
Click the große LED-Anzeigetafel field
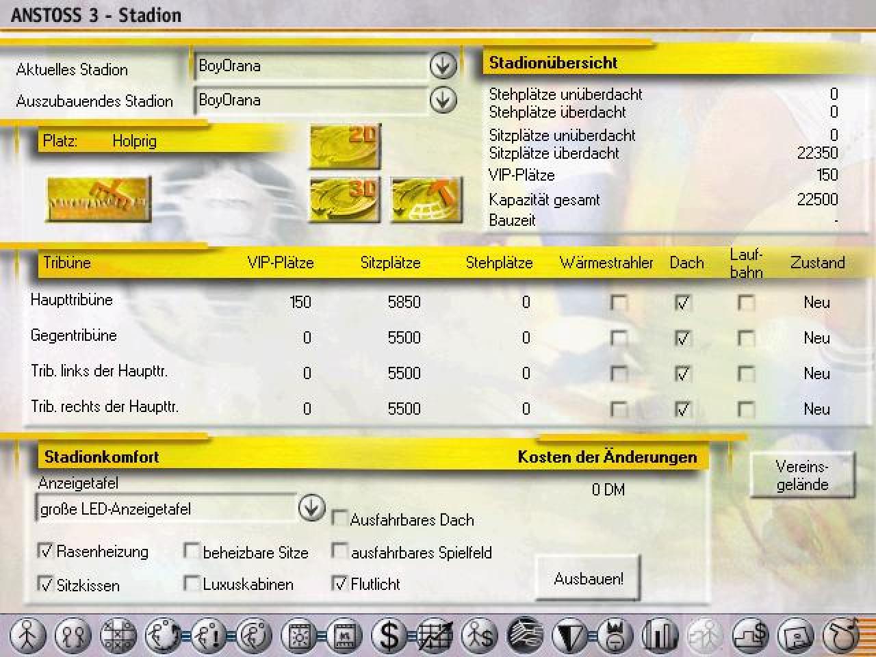point(166,509)
